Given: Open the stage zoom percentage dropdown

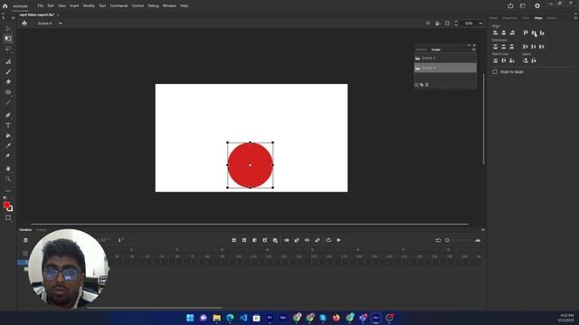Looking at the screenshot, I should pyautogui.click(x=480, y=23).
